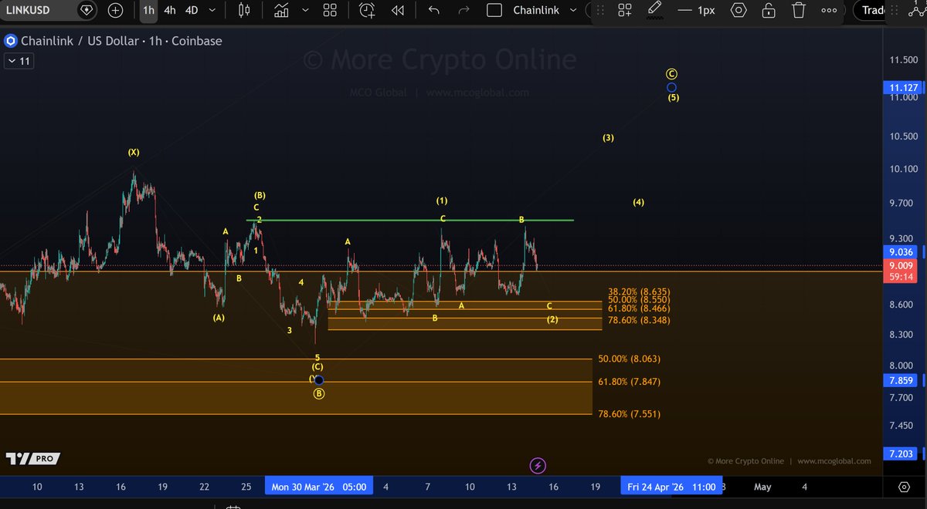Viewport: 927px width, 509px height.
Task: Toggle the lock on the selected drawing
Action: [769, 11]
